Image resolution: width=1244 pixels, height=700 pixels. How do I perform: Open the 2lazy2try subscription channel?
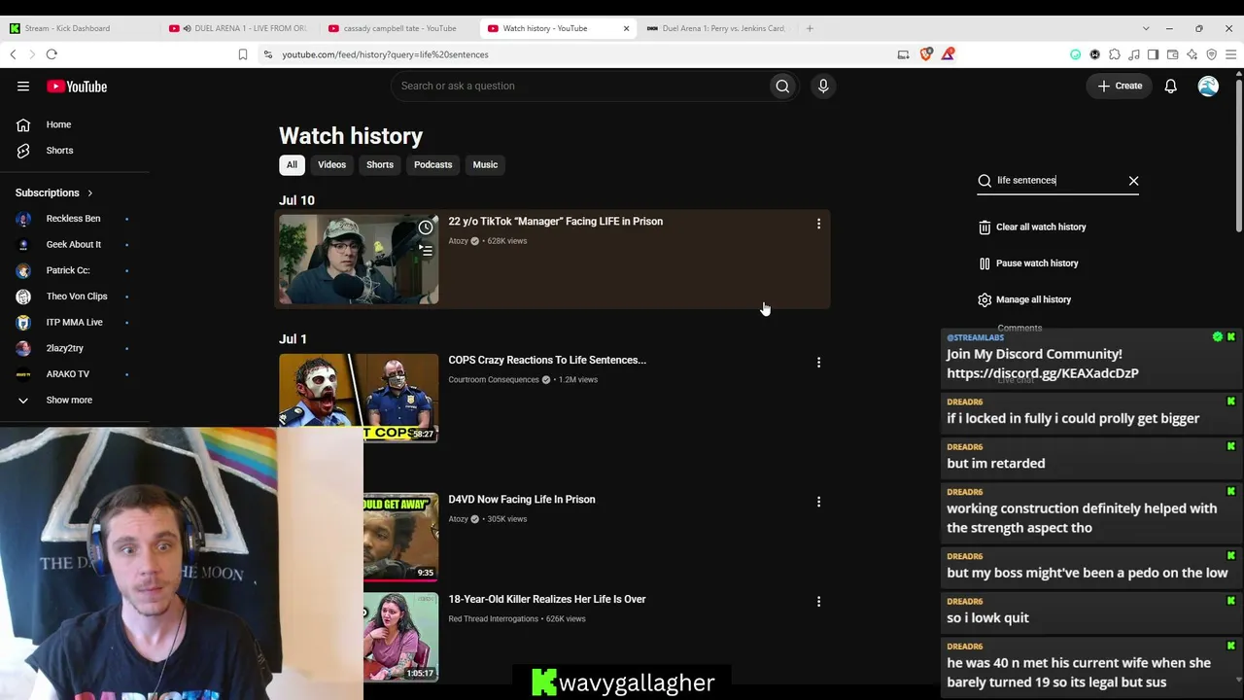click(x=64, y=348)
